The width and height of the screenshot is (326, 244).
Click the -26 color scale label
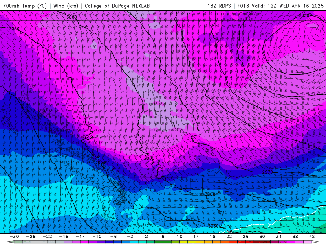(x=31, y=237)
